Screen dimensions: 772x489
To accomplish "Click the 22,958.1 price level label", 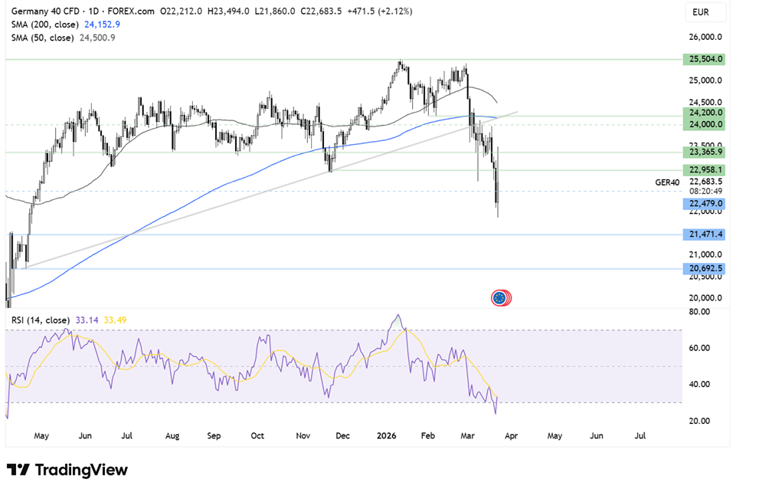I will tap(704, 169).
